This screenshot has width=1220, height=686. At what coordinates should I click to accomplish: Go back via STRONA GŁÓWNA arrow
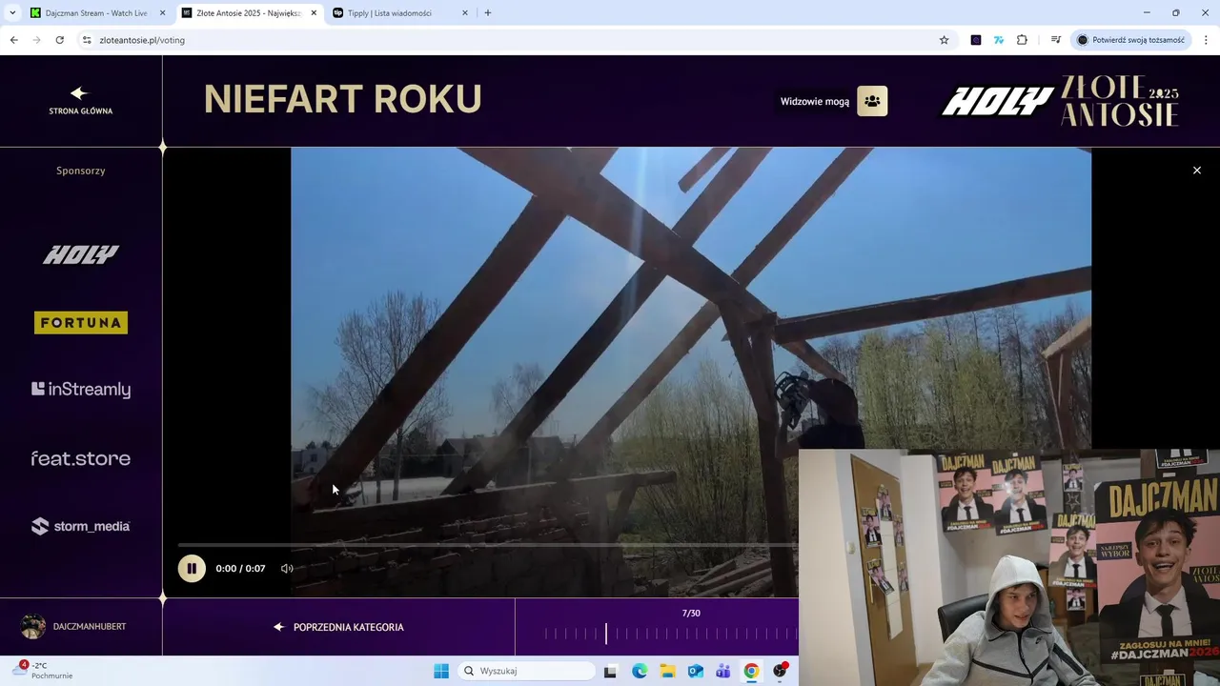80,100
